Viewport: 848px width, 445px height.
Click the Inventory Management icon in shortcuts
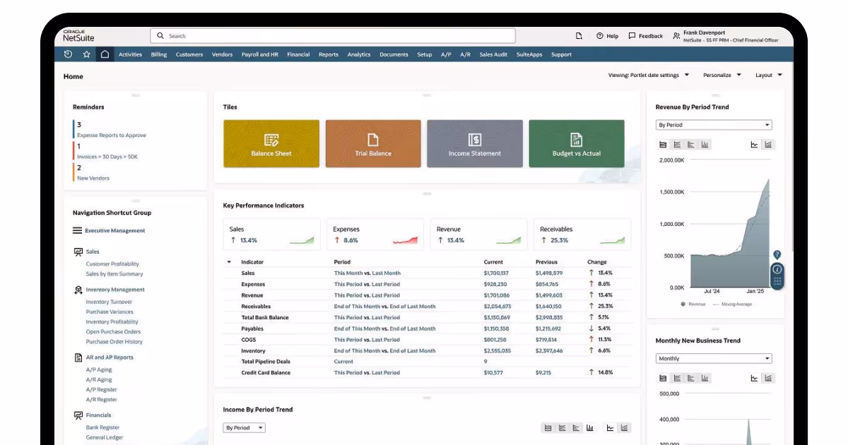click(78, 290)
